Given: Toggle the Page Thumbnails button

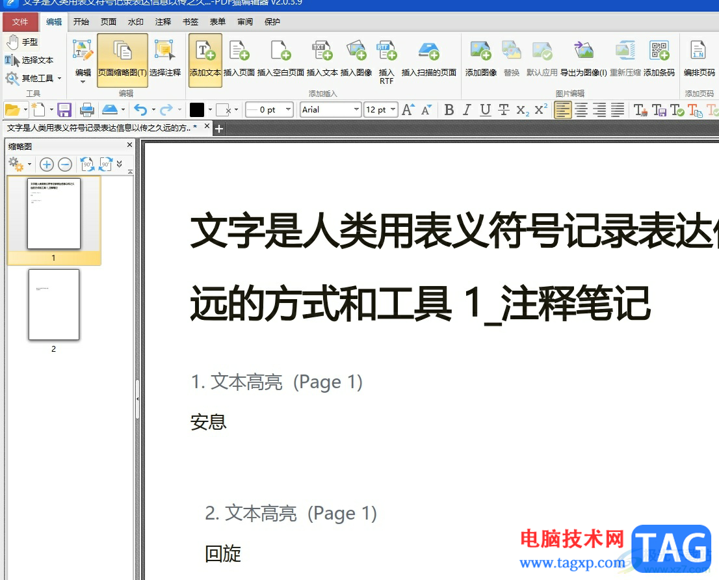Looking at the screenshot, I should click(x=122, y=60).
